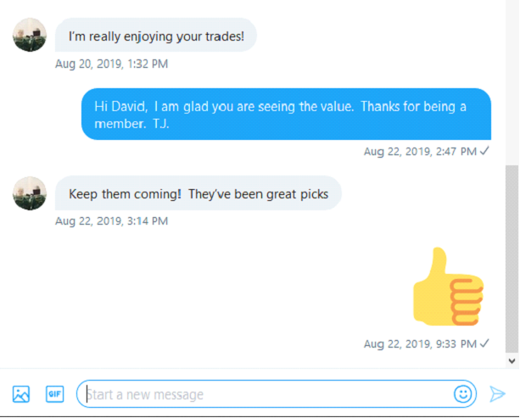Focus the "Start a new message" field
520x418 pixels.
pyautogui.click(x=277, y=394)
